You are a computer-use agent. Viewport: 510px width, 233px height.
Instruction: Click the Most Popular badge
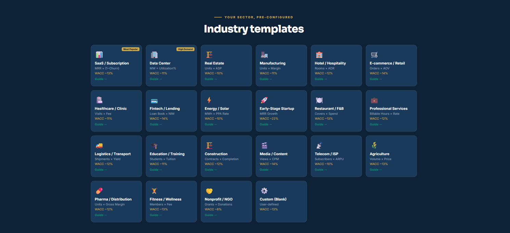point(130,49)
